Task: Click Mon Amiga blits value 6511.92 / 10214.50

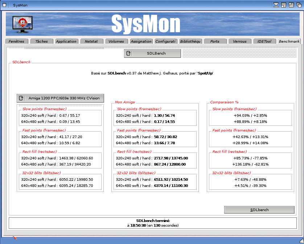Action: 171,179
